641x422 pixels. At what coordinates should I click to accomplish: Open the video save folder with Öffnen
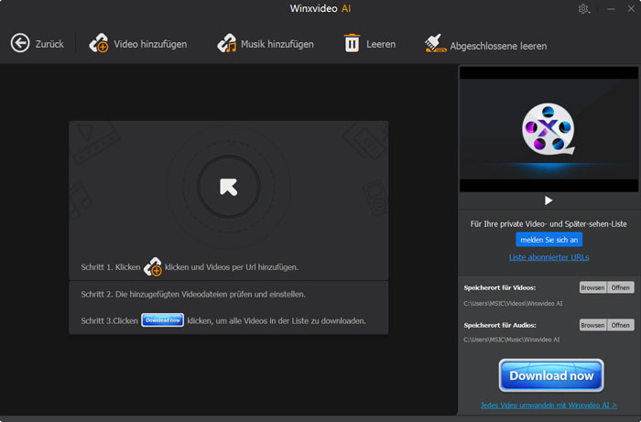(621, 287)
